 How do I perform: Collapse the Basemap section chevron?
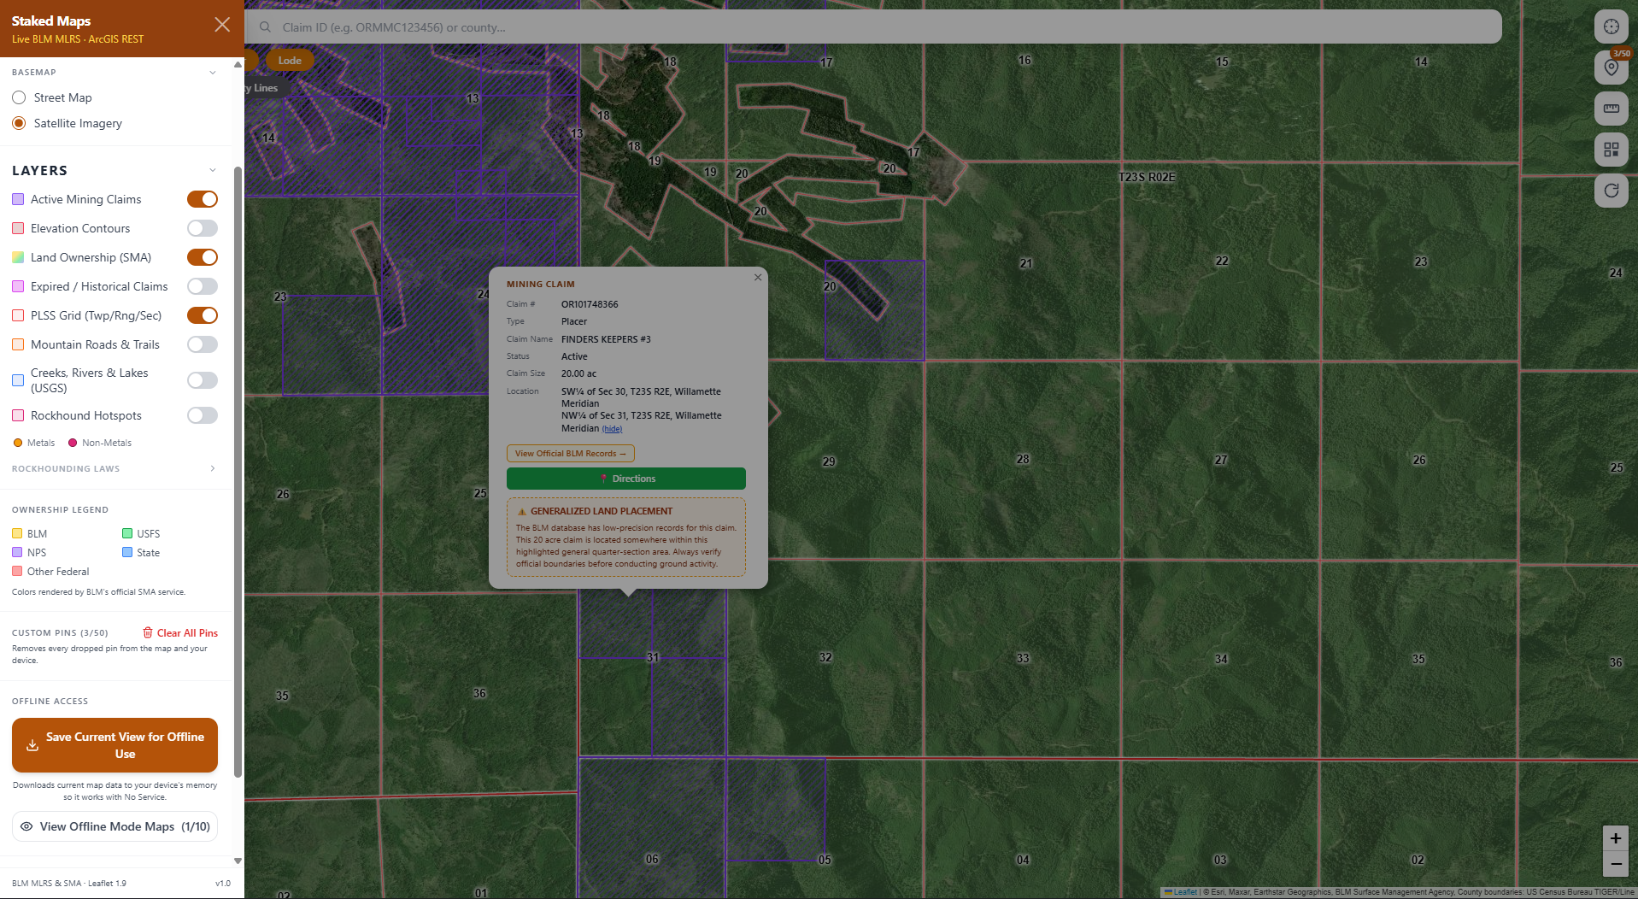click(x=213, y=73)
